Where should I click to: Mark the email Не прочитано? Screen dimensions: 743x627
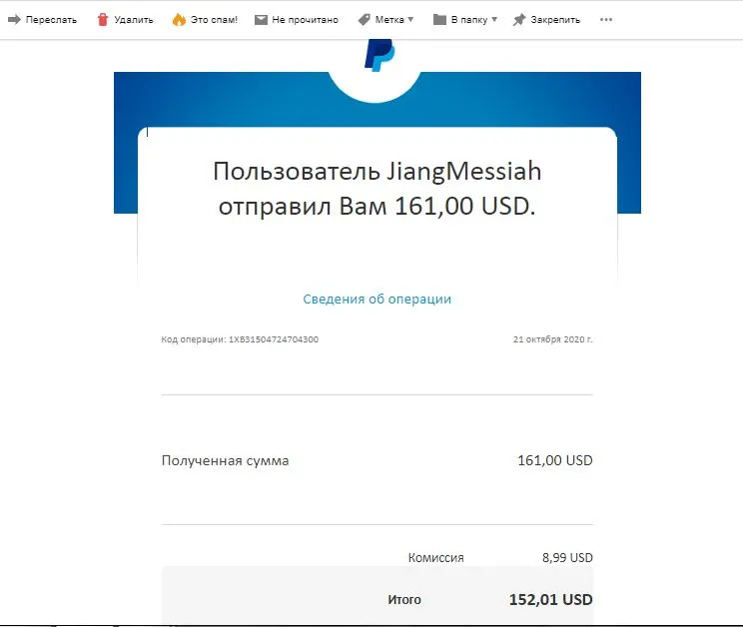[x=306, y=19]
